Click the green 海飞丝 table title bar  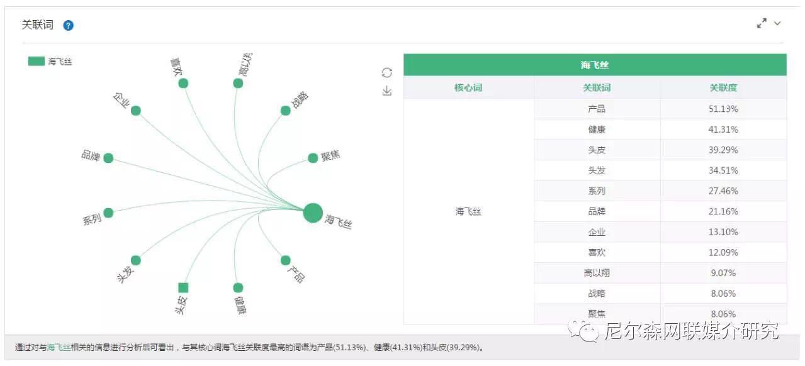[x=595, y=65]
